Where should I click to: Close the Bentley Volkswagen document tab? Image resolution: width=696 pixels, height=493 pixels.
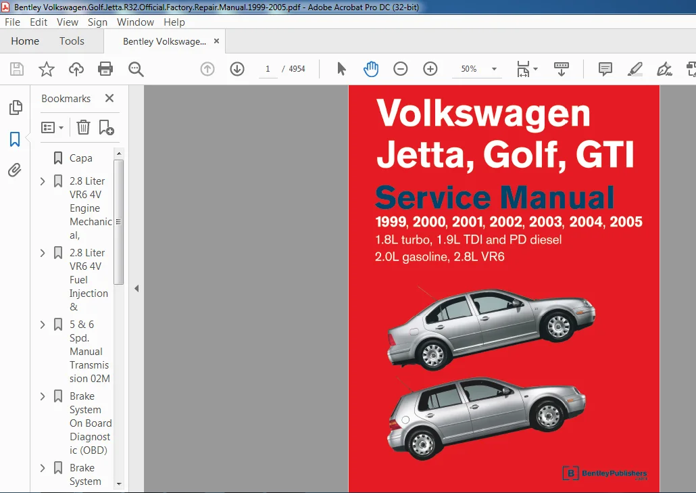[217, 41]
